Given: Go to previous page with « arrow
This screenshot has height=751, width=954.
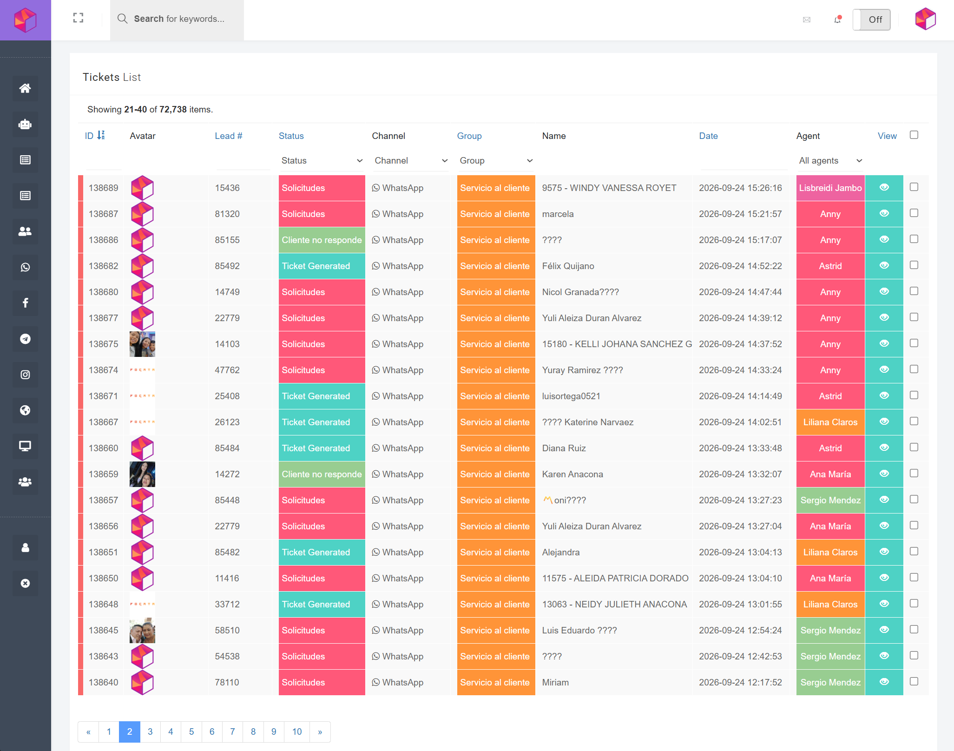Looking at the screenshot, I should pyautogui.click(x=88, y=731).
